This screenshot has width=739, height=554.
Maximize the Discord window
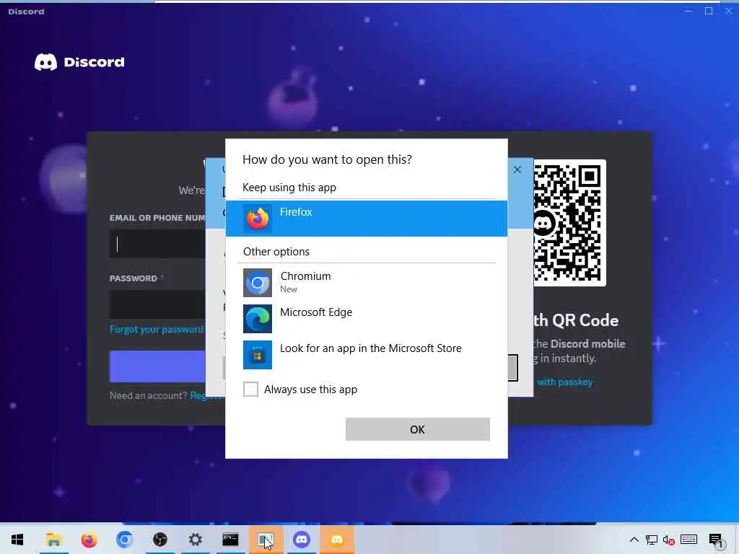click(x=709, y=11)
